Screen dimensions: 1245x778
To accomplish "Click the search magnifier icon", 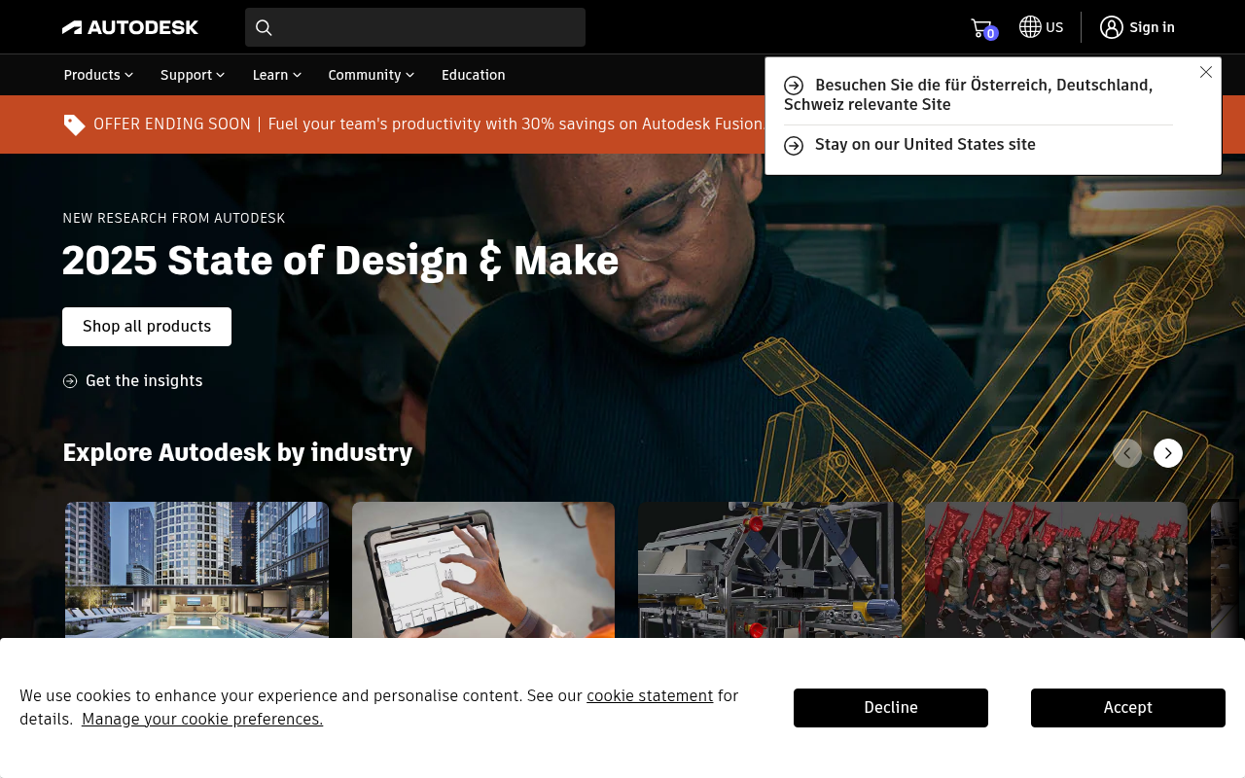I will (x=264, y=27).
